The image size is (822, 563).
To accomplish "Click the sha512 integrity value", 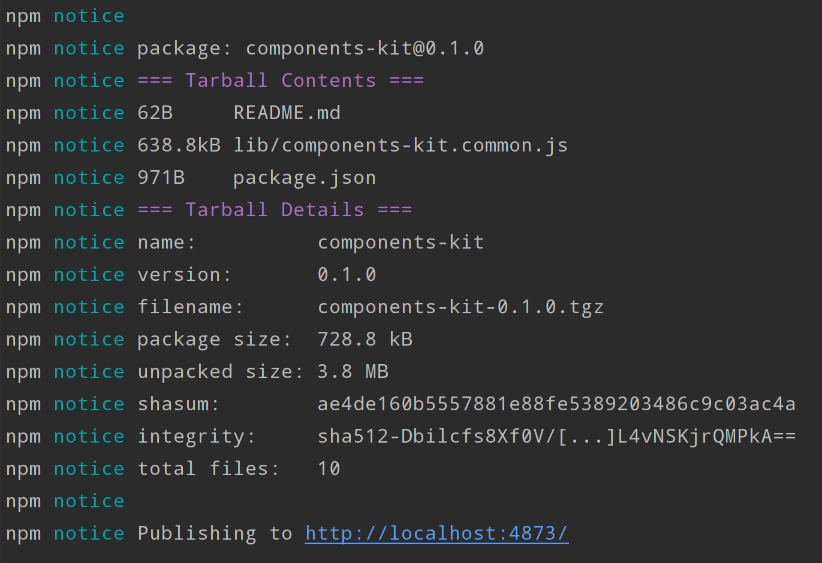I will (556, 436).
